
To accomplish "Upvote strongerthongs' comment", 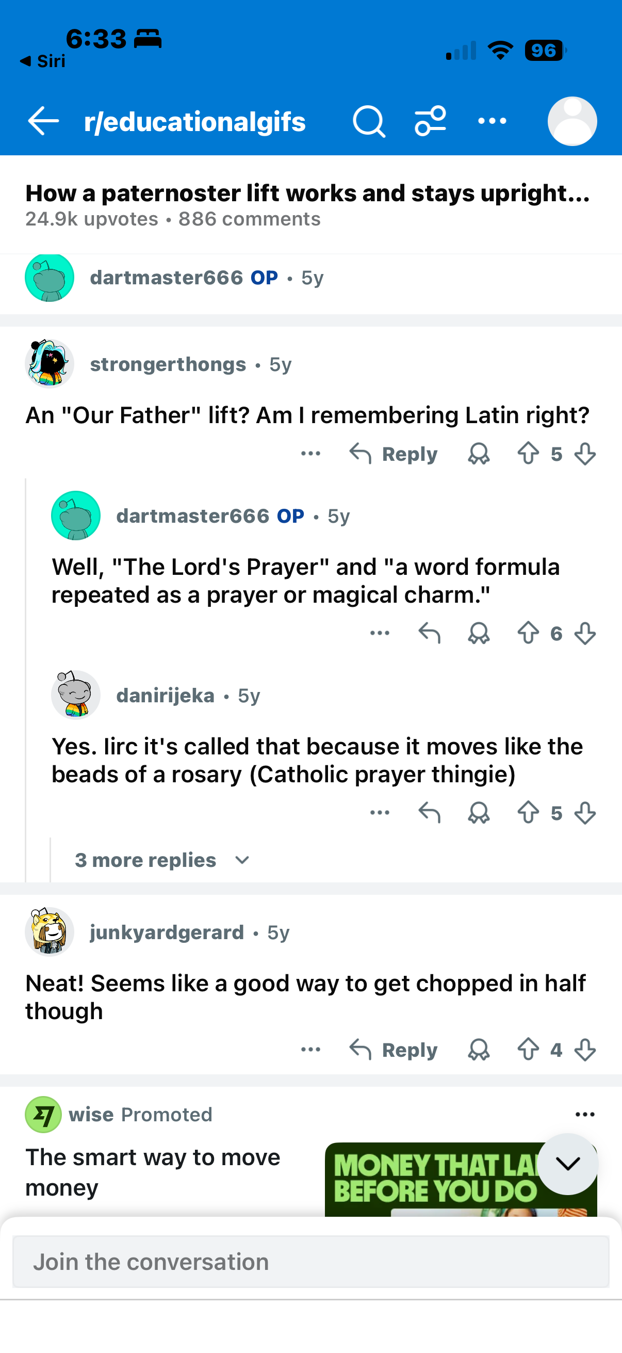I will (528, 453).
